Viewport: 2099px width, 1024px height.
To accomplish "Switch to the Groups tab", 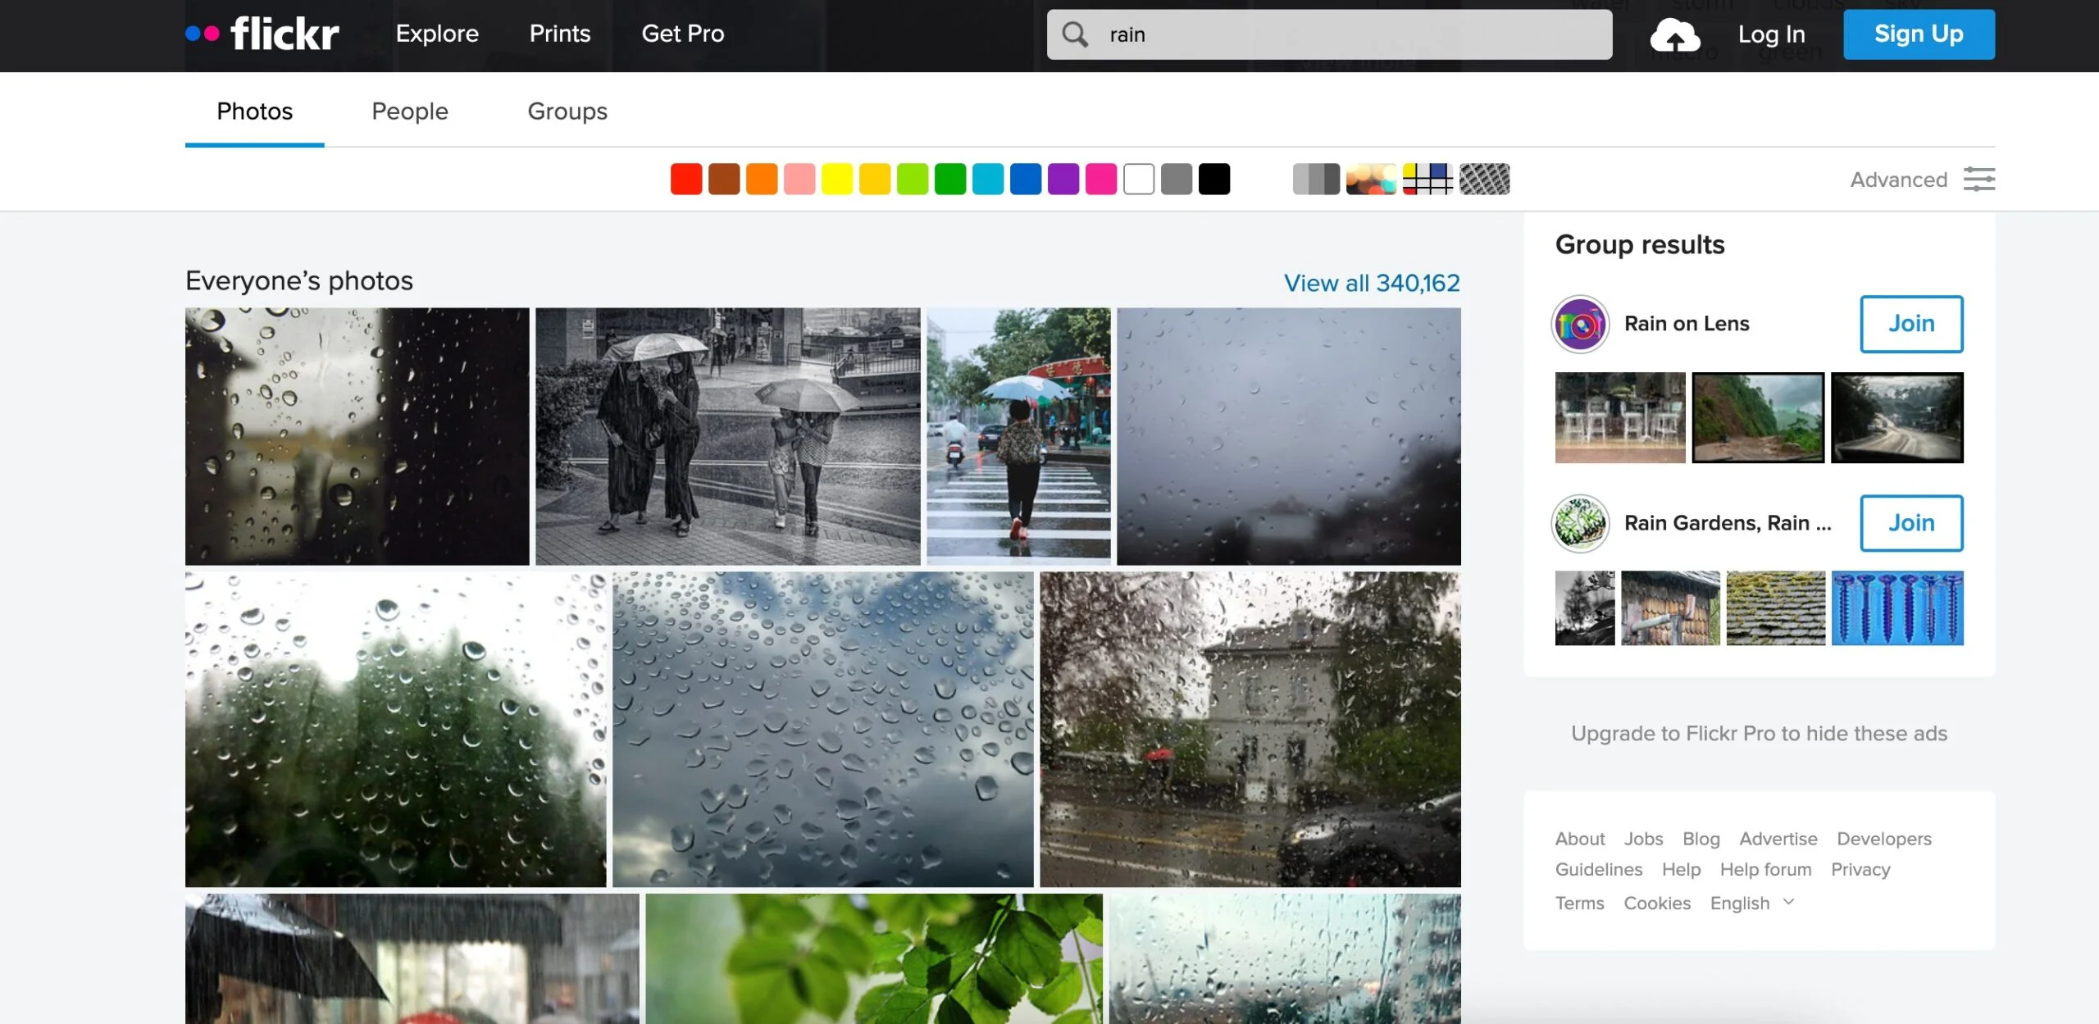I will click(x=568, y=112).
